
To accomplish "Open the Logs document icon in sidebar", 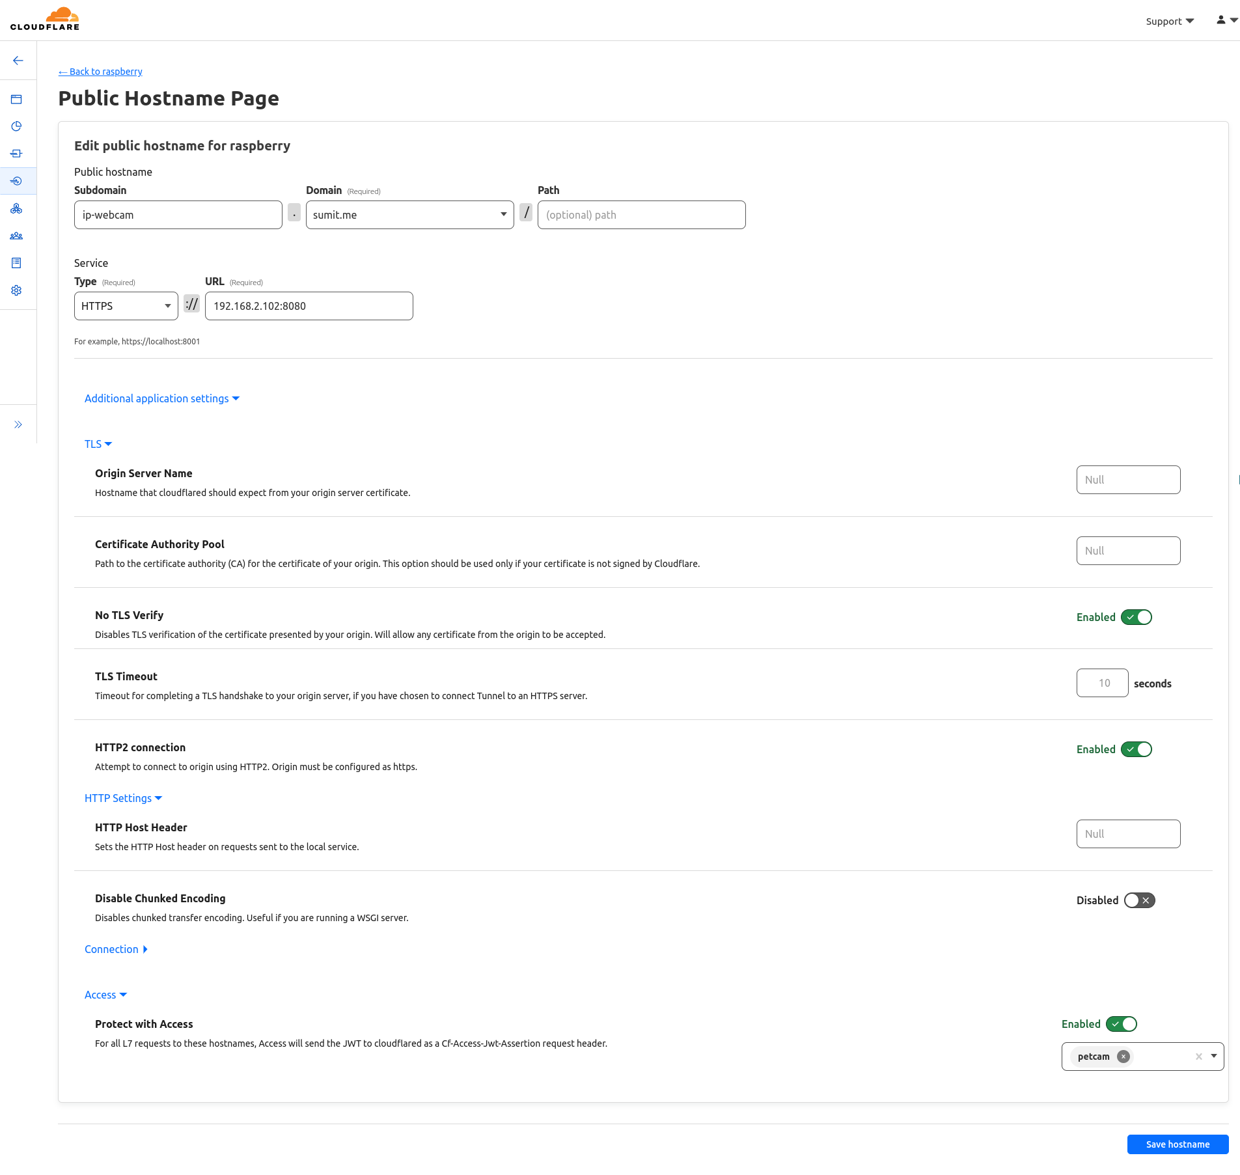I will tap(16, 263).
